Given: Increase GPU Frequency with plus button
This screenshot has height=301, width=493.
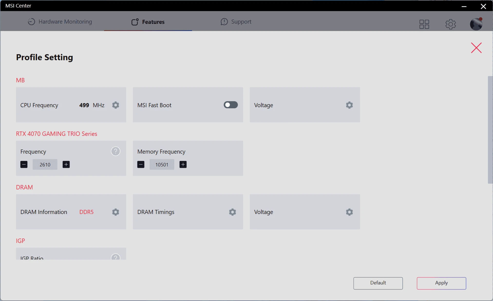Looking at the screenshot, I should pyautogui.click(x=66, y=164).
